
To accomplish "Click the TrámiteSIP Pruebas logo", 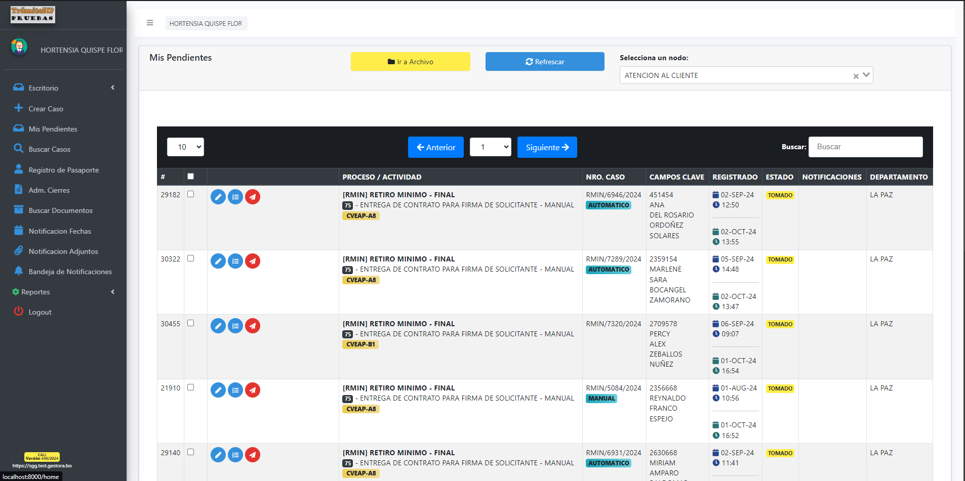I will point(33,15).
